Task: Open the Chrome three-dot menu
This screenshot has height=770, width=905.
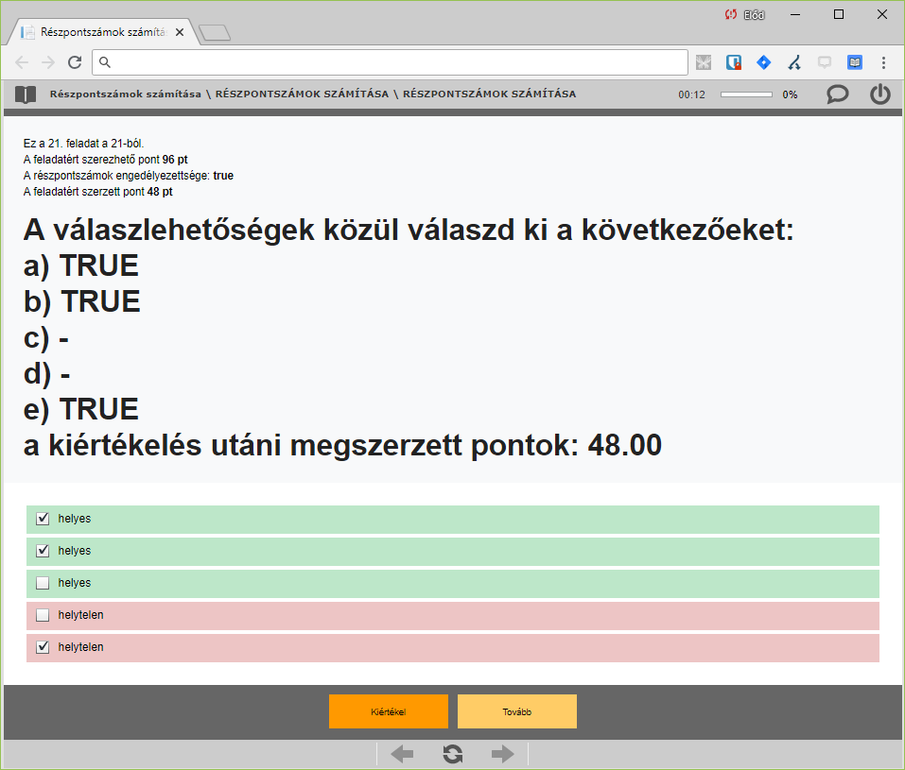Action: [883, 62]
